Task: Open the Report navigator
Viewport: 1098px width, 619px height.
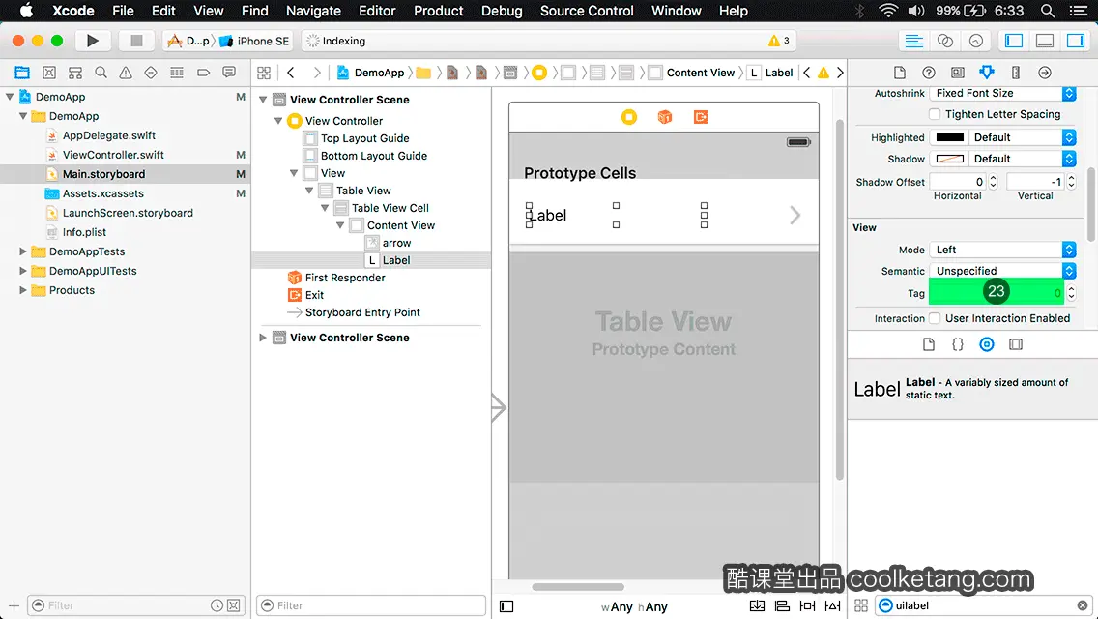Action: [x=229, y=73]
